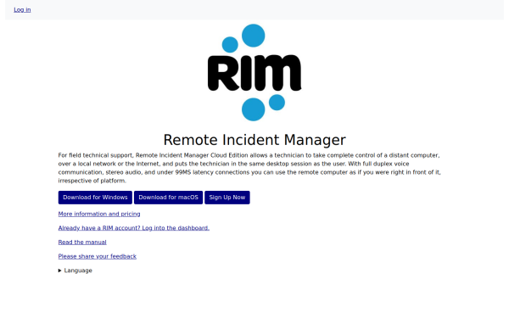Open the Read the manual link

click(x=82, y=242)
